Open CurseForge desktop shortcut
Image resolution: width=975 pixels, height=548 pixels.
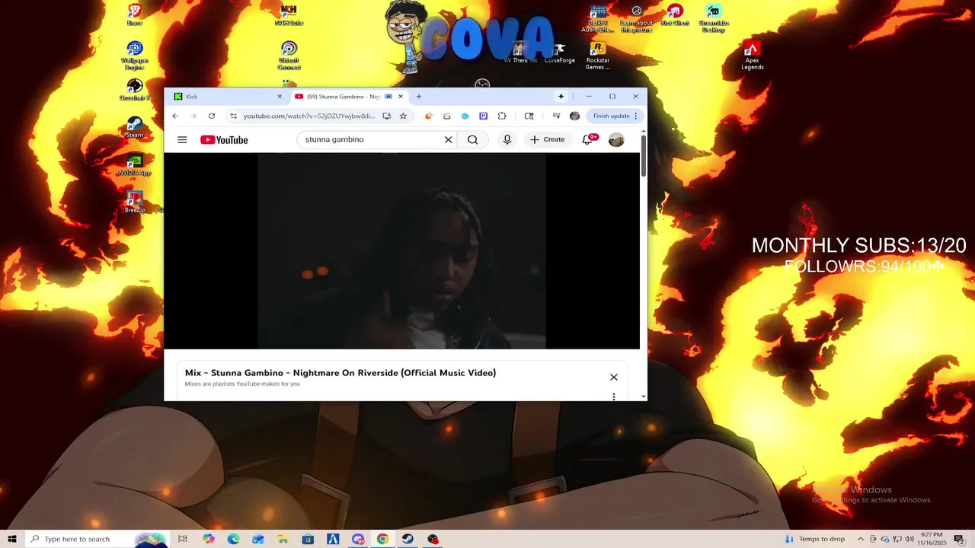559,53
